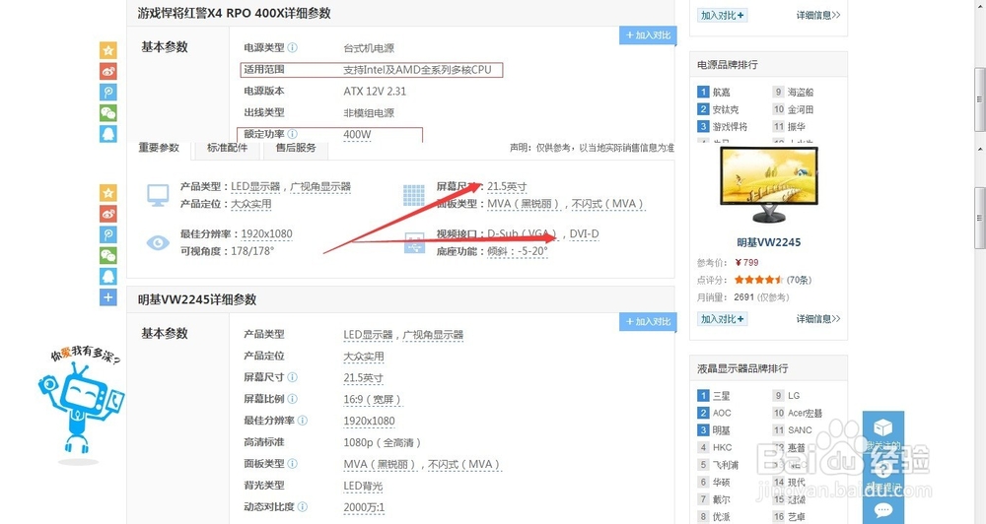This screenshot has width=986, height=524.
Task: Click the grid icon beside 面板类型 summary
Action: 414,195
